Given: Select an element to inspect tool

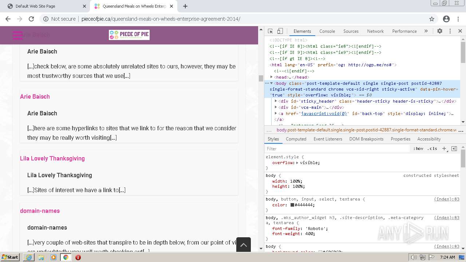Looking at the screenshot, I should click(x=270, y=31).
